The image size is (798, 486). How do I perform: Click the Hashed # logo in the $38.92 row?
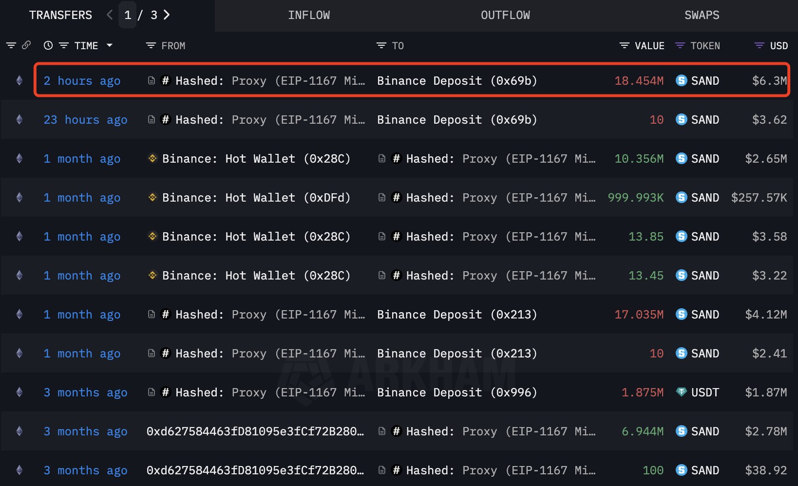pos(397,470)
